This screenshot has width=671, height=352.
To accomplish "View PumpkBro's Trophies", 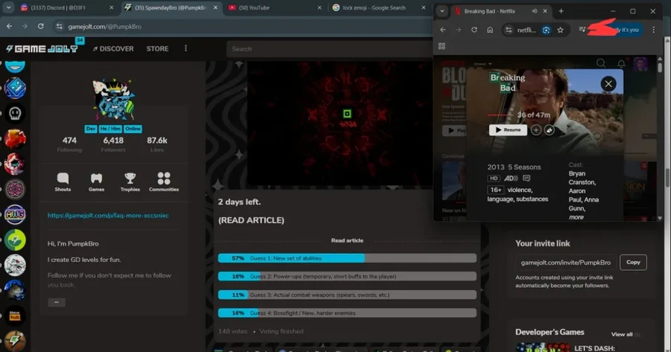I will tap(130, 182).
